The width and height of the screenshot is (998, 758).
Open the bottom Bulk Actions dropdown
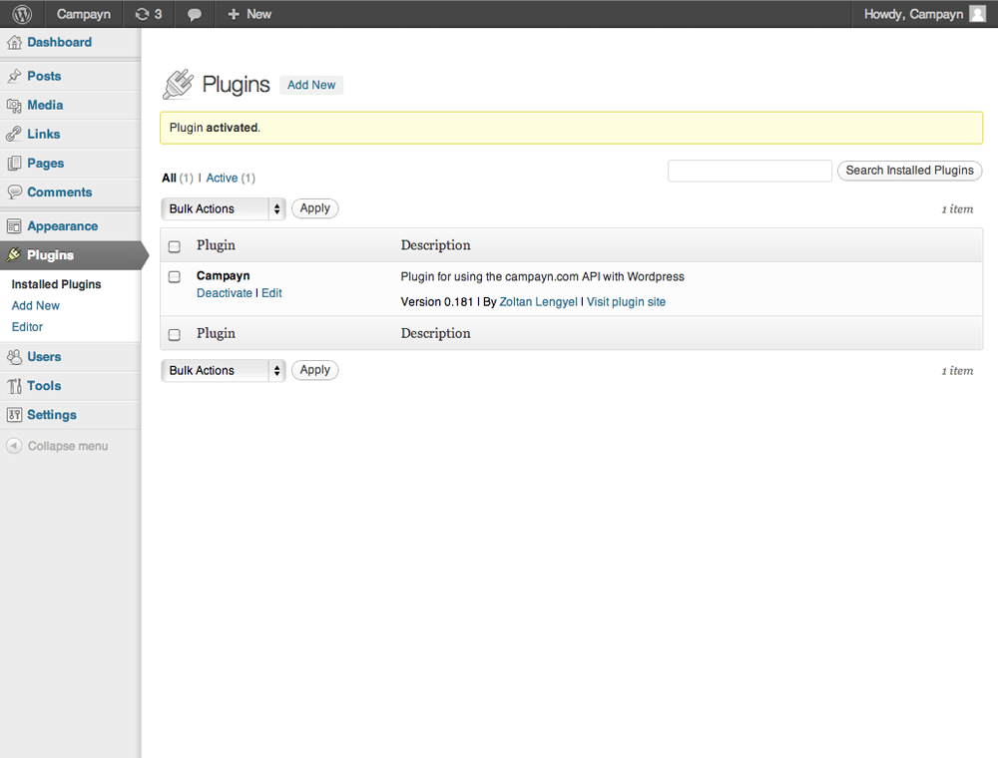pos(223,370)
